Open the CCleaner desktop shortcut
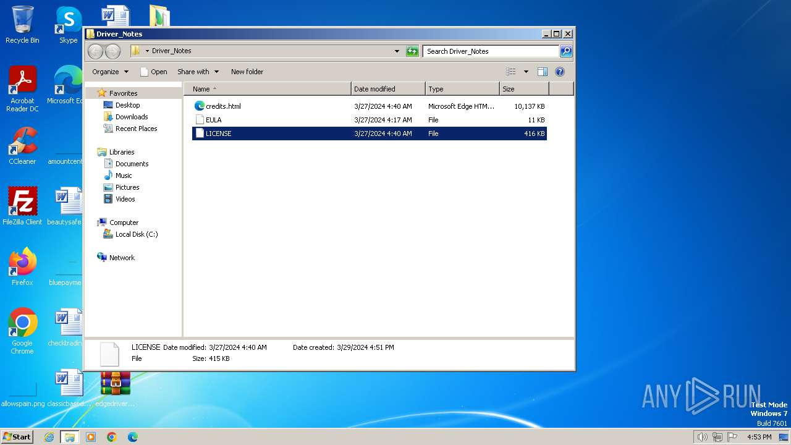 22,146
